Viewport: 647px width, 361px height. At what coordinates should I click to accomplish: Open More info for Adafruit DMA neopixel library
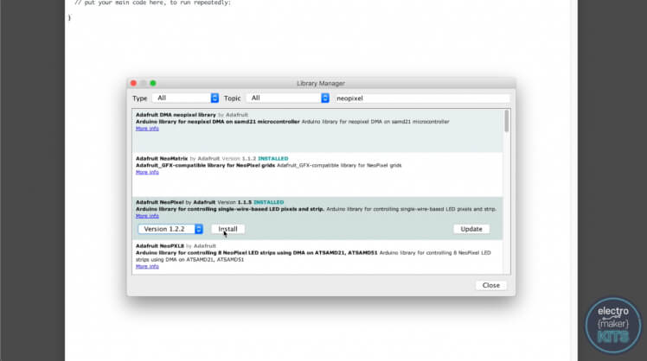(147, 129)
